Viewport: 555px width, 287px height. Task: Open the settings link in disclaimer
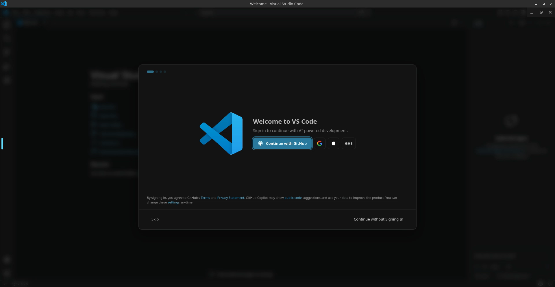(173, 202)
